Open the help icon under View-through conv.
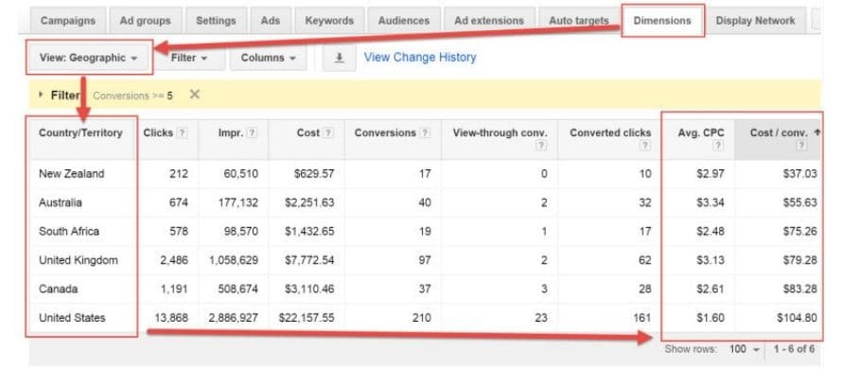The height and width of the screenshot is (369, 842). tap(542, 146)
